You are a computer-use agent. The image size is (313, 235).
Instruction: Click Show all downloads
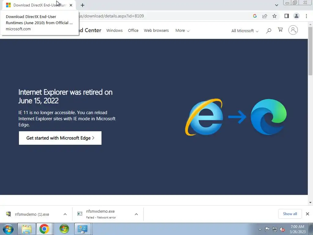[290, 214]
